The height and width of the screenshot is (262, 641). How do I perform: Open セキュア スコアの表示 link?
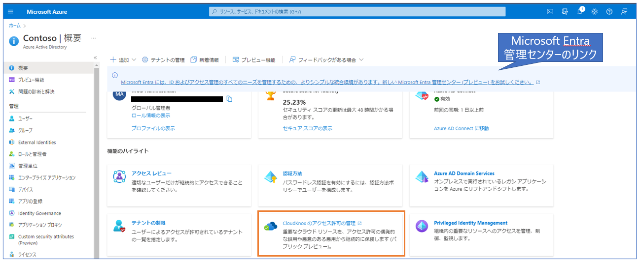coord(307,128)
